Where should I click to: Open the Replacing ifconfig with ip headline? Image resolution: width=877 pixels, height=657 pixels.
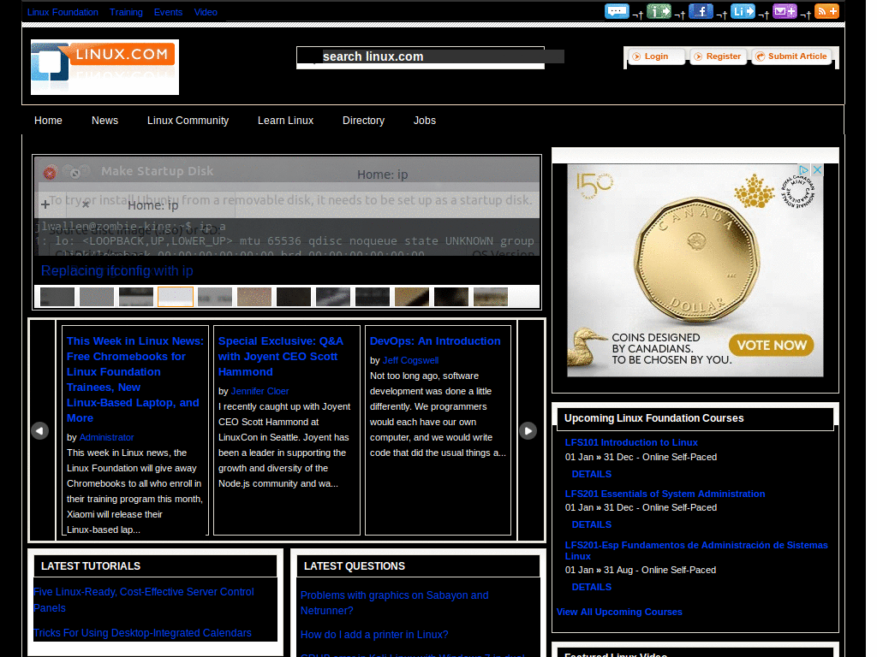(x=116, y=271)
